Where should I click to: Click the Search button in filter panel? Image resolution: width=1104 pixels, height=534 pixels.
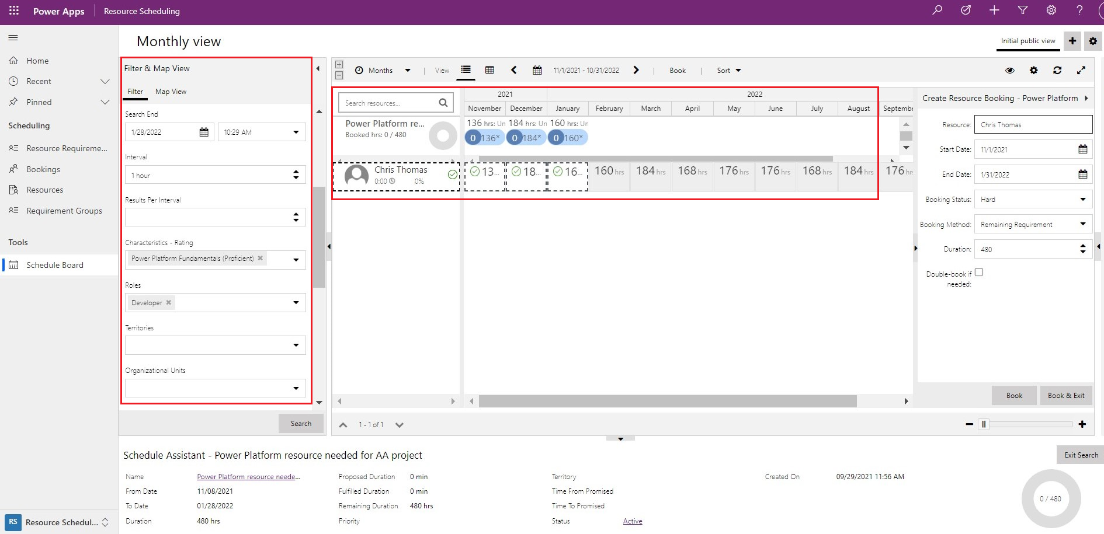click(x=301, y=424)
